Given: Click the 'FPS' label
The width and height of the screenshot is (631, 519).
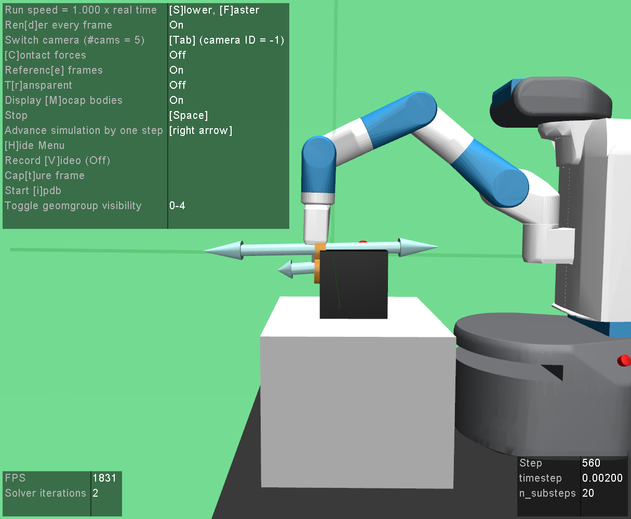Looking at the screenshot, I should (15, 478).
